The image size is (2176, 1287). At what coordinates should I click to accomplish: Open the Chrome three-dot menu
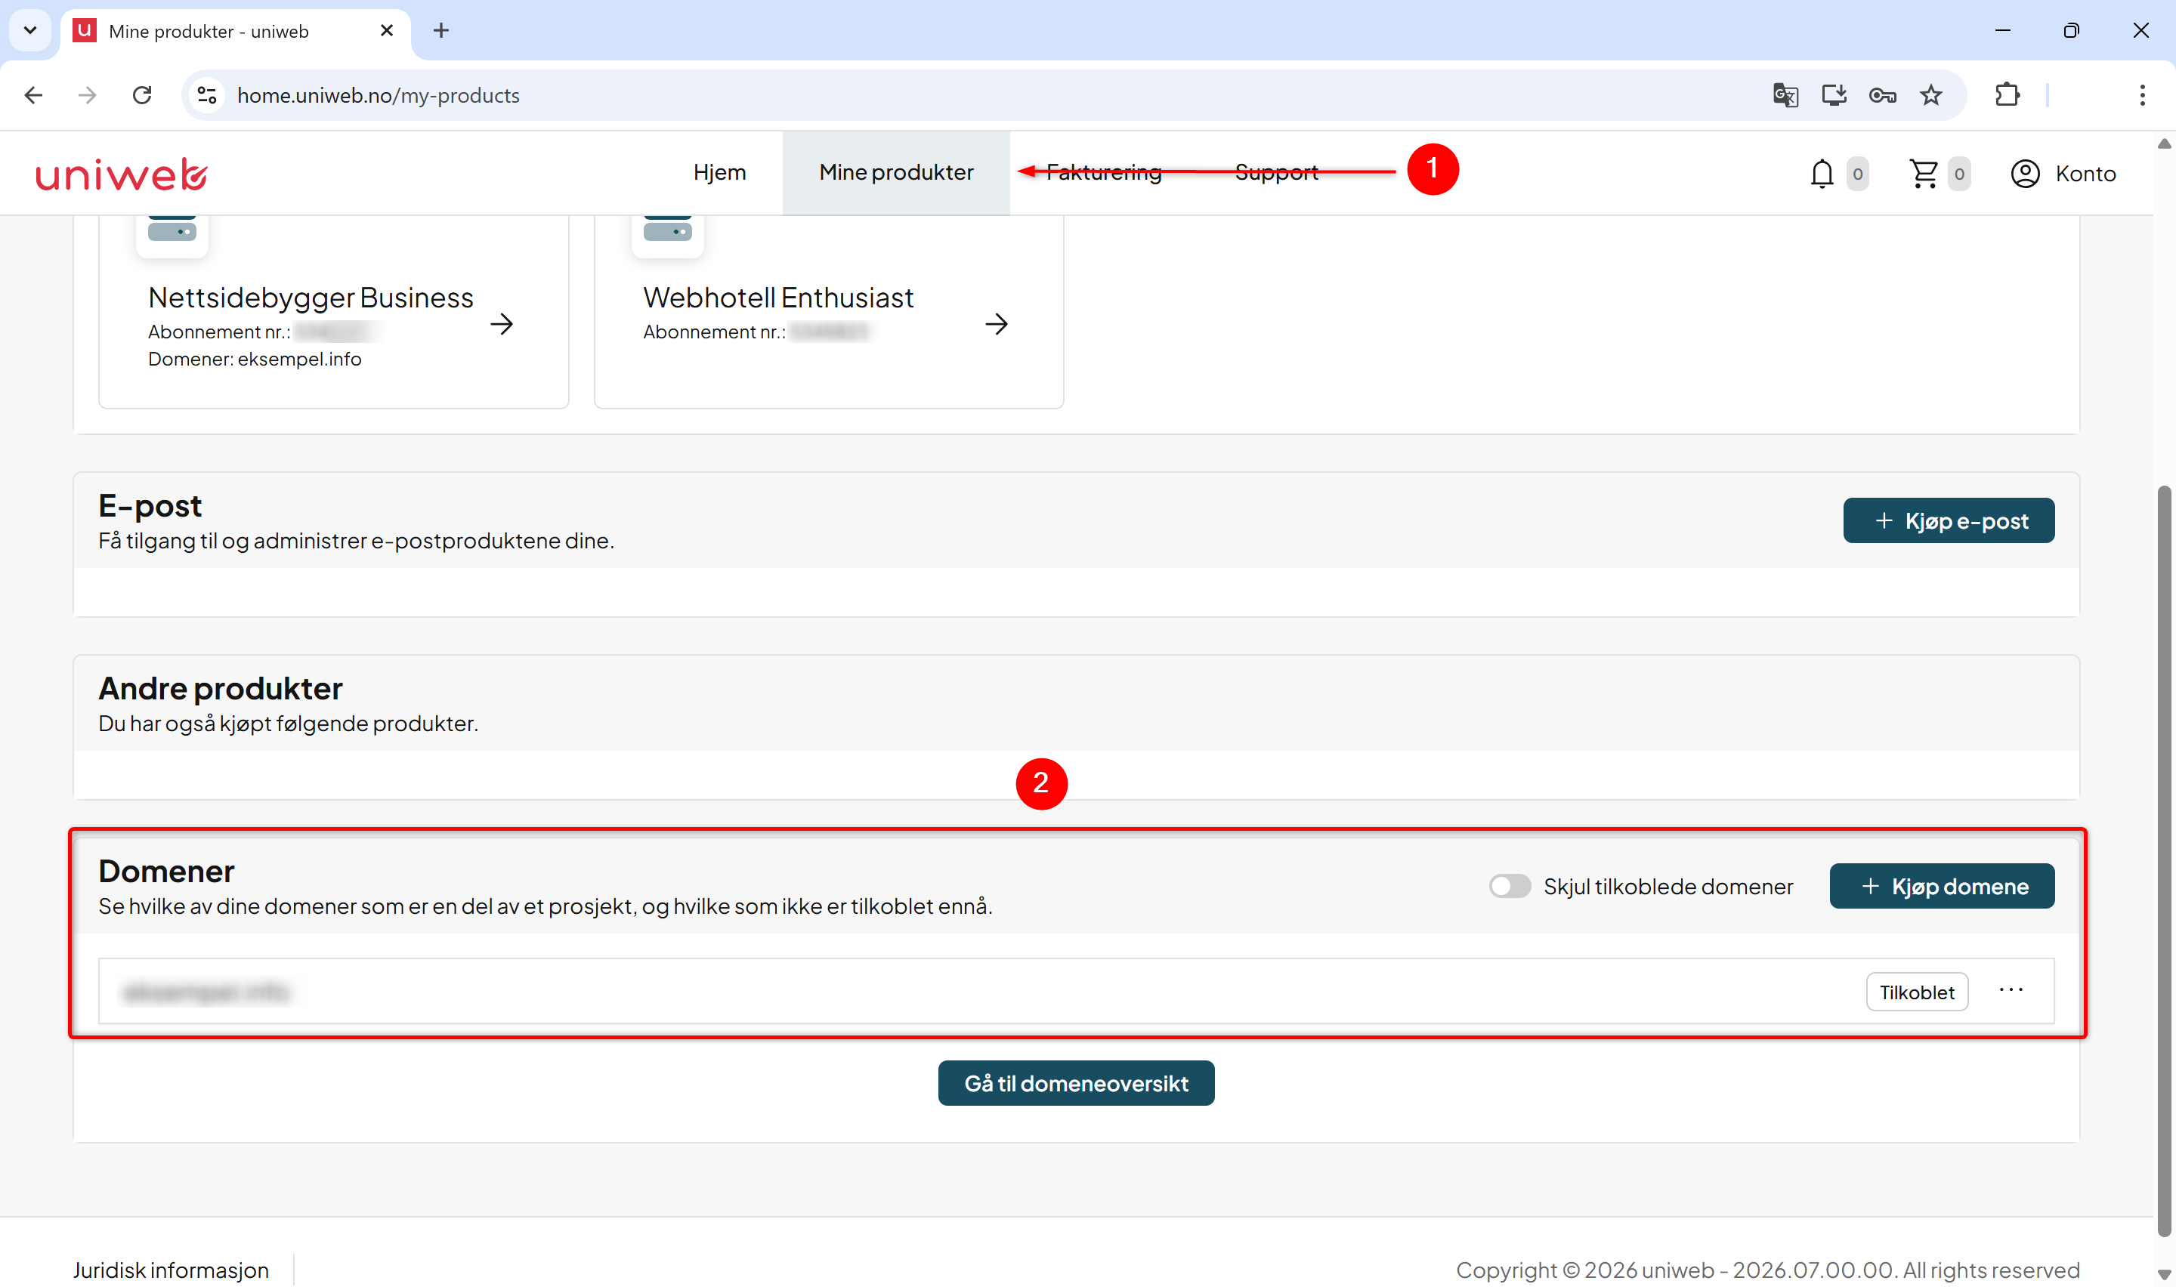coord(2141,95)
